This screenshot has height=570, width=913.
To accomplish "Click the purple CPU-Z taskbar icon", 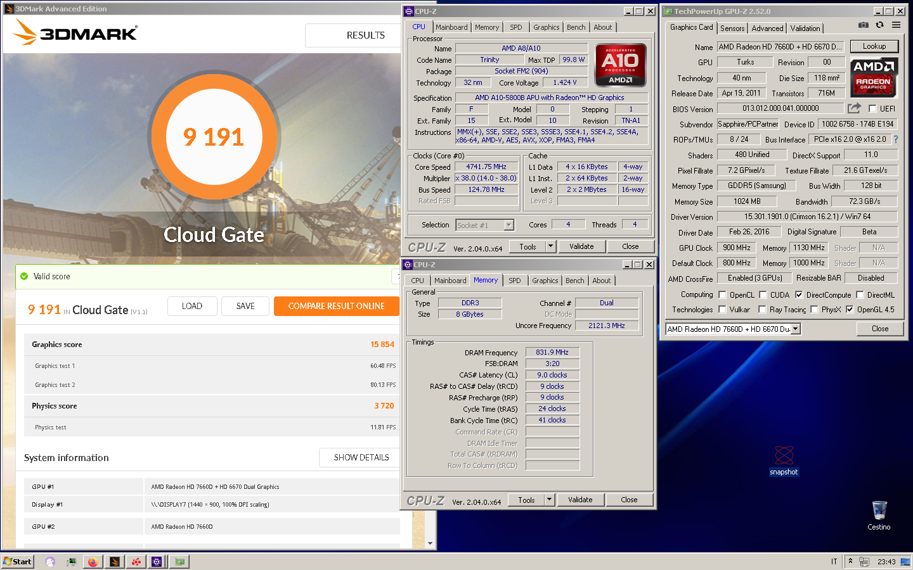I will coord(157,562).
